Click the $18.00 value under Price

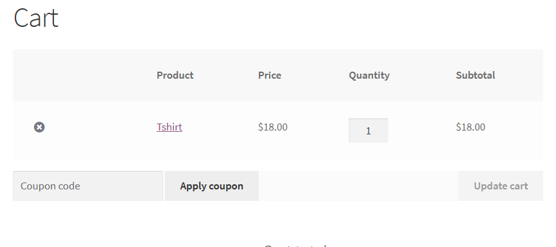(x=273, y=127)
